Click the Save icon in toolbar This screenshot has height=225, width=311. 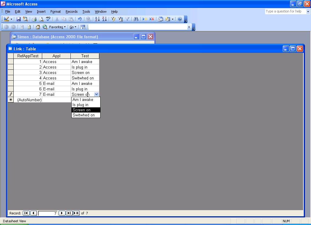coord(19,19)
